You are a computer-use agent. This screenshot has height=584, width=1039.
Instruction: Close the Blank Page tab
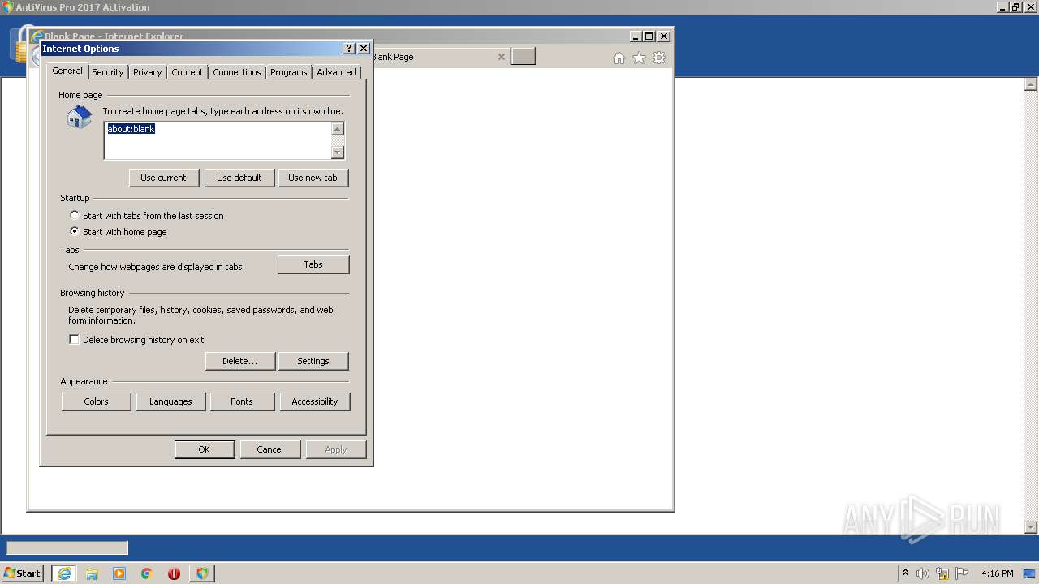pyautogui.click(x=502, y=57)
